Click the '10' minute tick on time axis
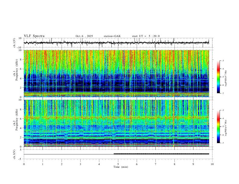The image size is (239, 184). coord(212,164)
